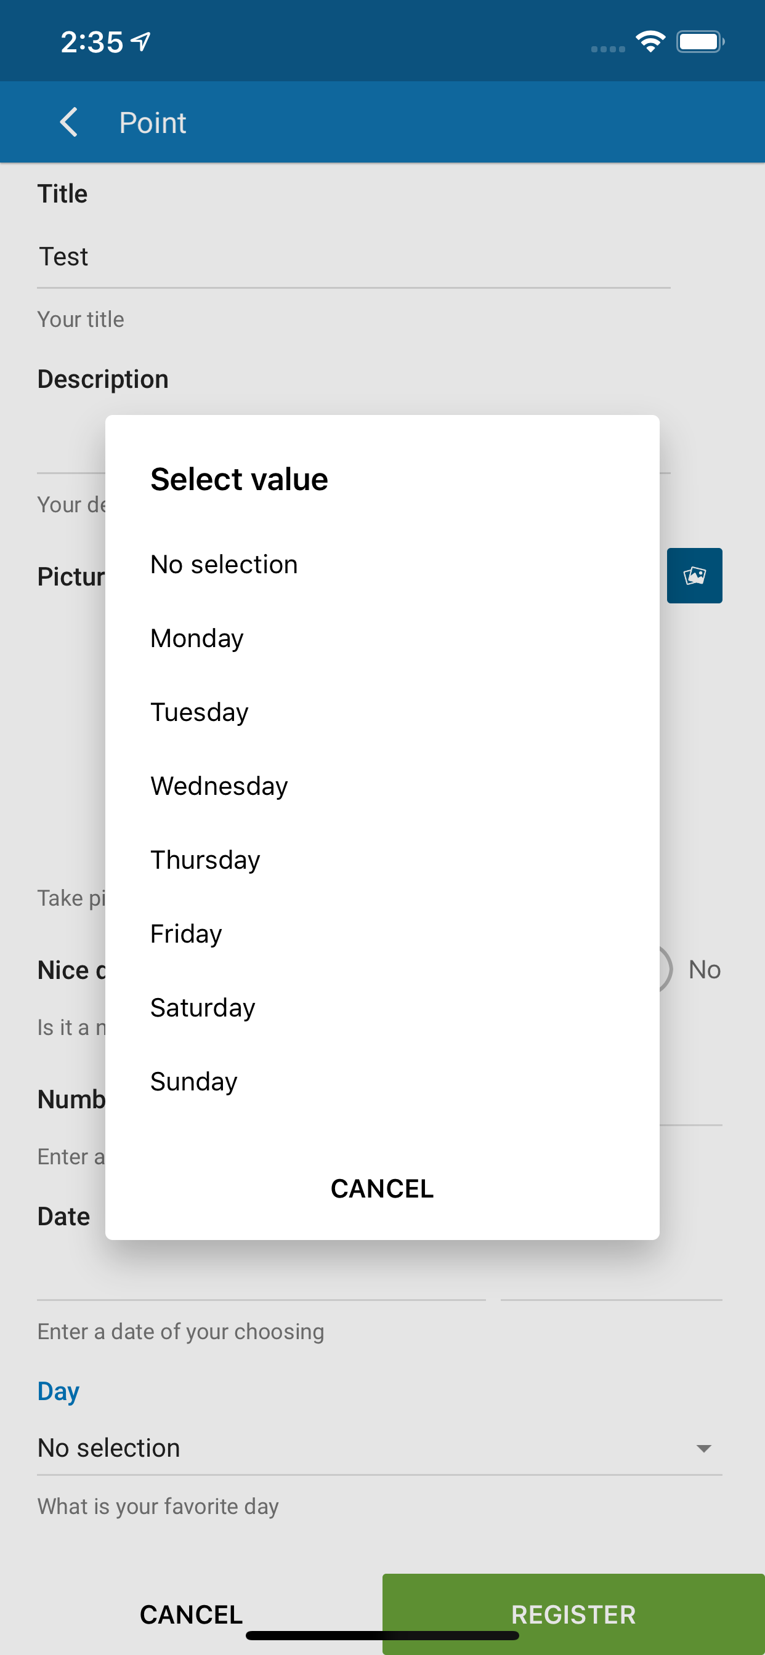This screenshot has width=765, height=1655.
Task: Focus the Title field containing Test
Action: [354, 257]
